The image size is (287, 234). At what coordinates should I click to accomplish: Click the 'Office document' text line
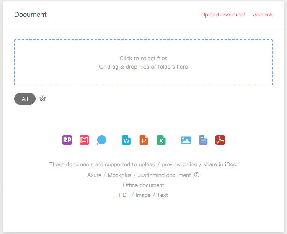tap(143, 185)
